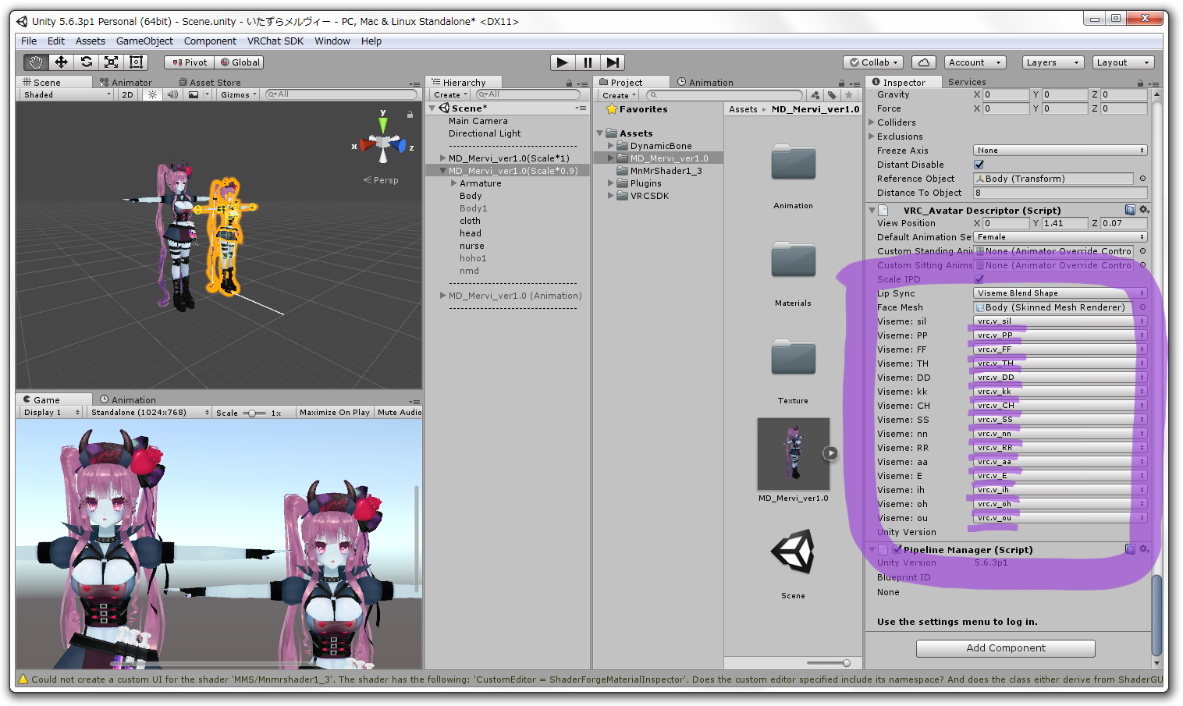Select the Hand tool in toolbar

[35, 62]
